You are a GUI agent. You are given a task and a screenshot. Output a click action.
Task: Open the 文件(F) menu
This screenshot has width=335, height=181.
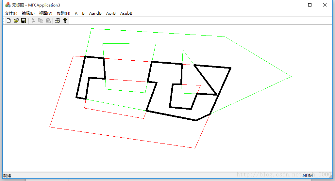(11, 13)
